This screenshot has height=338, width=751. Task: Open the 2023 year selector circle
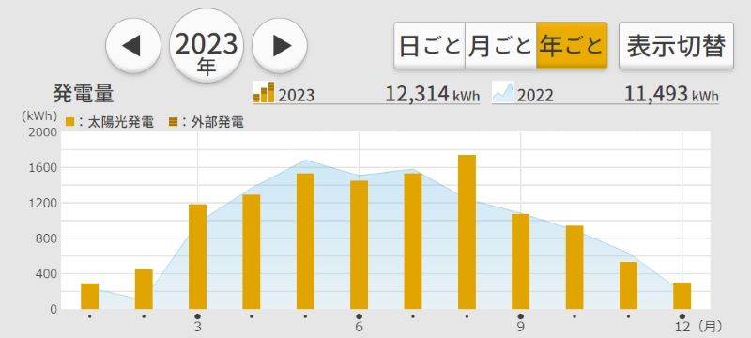tap(207, 46)
